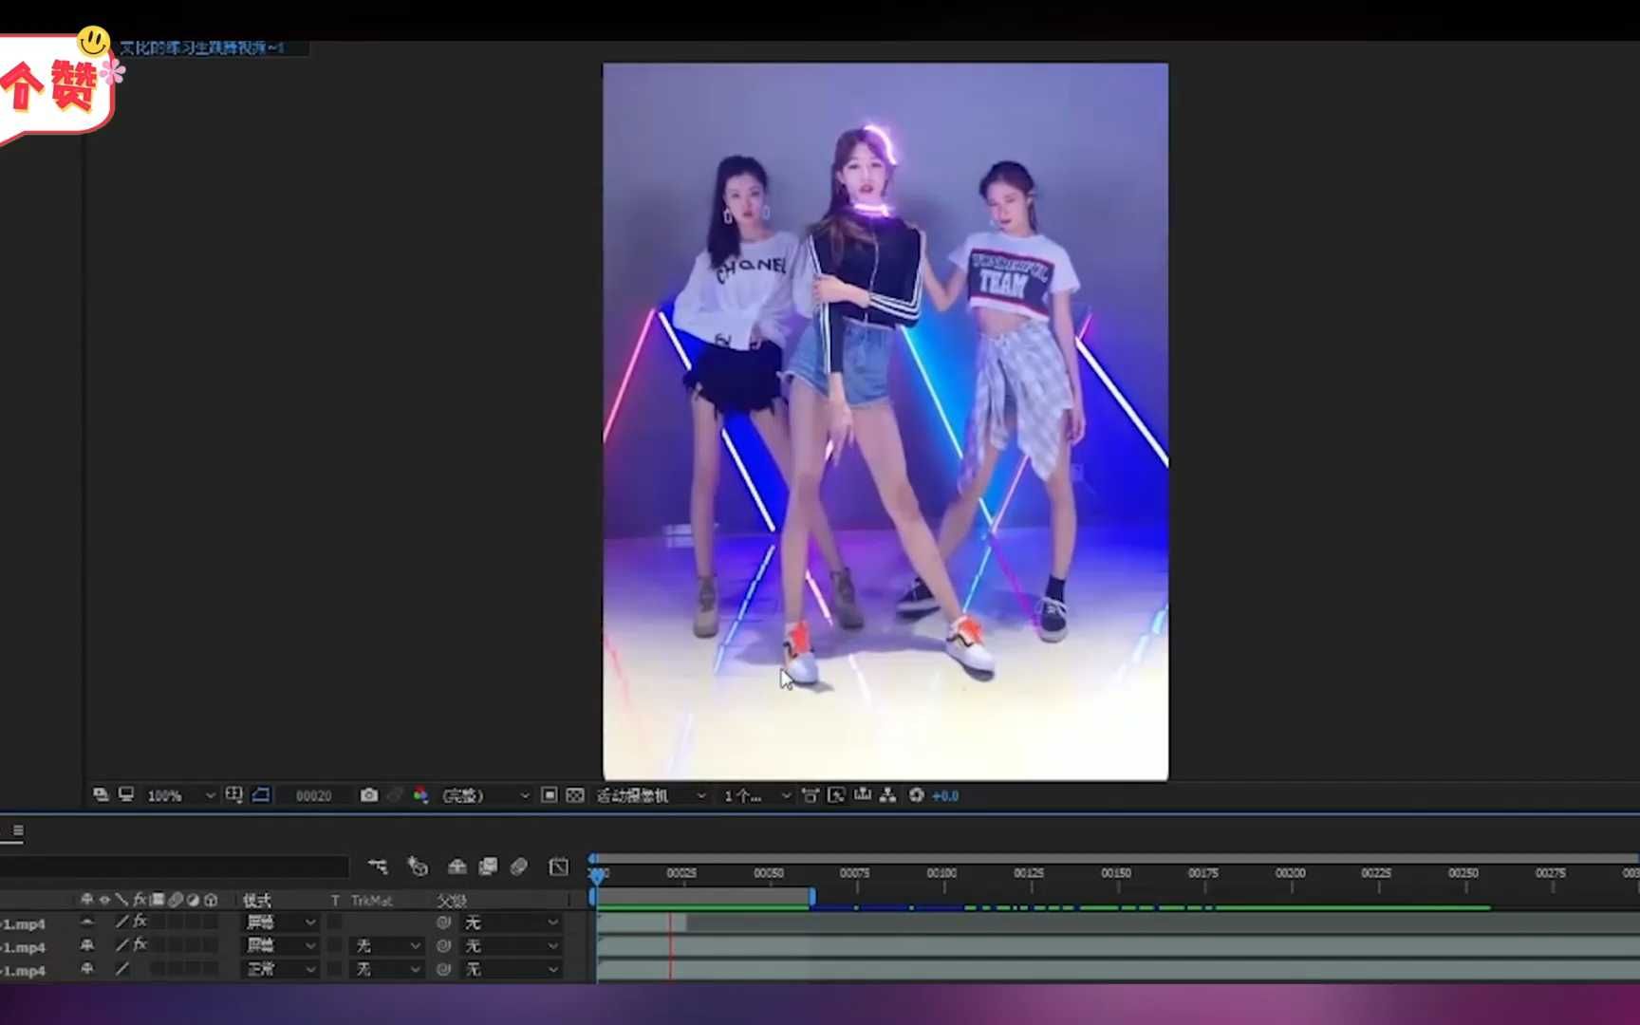Toggle fx switch on top 1.mp4 layer

(x=140, y=922)
